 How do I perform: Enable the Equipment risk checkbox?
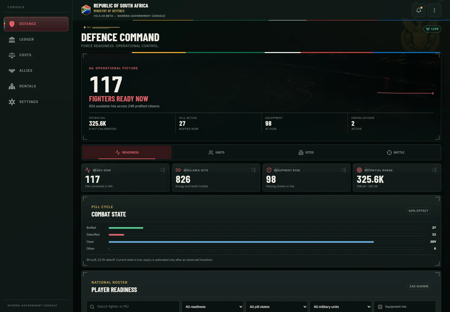pos(380,307)
